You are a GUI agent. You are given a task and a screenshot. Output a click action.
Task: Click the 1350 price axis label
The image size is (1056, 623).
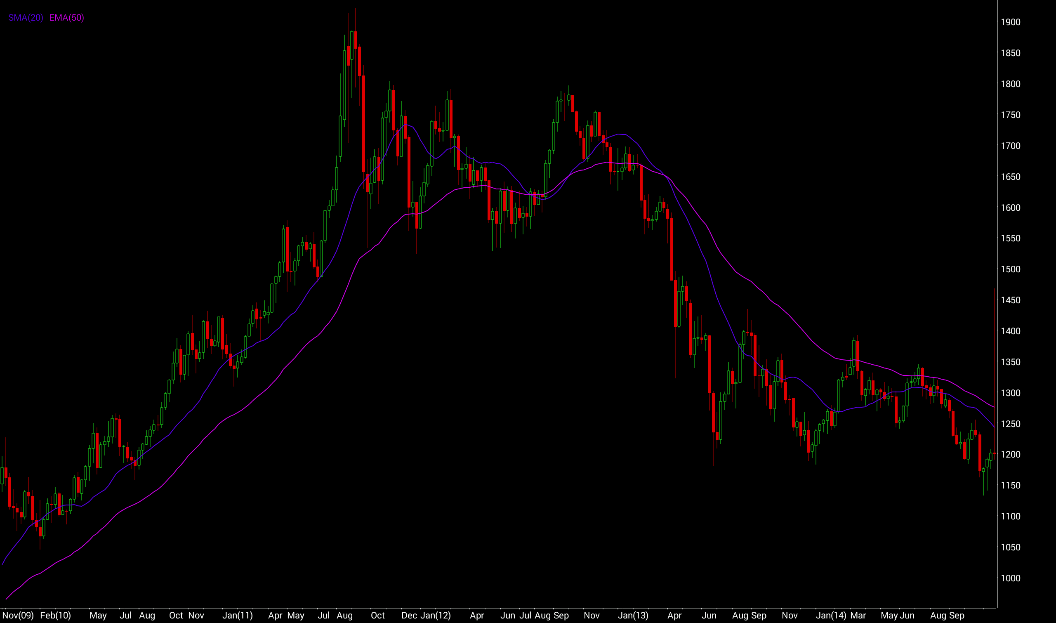coord(1010,362)
